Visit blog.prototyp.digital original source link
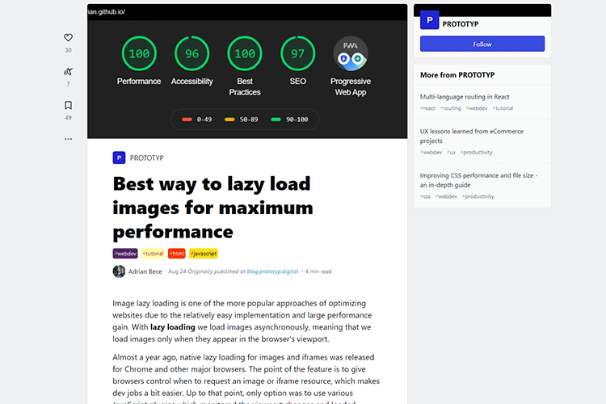606x404 pixels. [x=273, y=271]
